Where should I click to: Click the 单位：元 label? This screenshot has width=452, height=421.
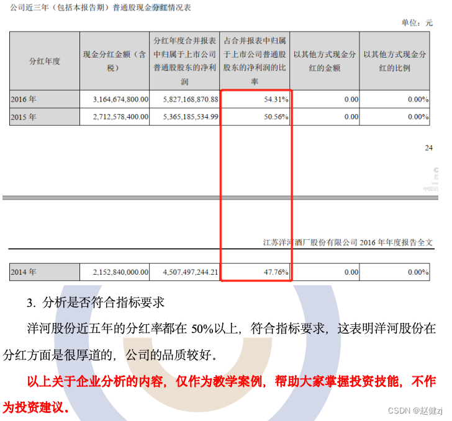tap(417, 23)
